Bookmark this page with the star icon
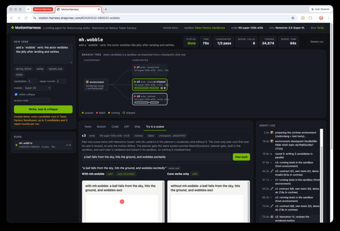This screenshot has width=340, height=231. pyautogui.click(x=293, y=18)
